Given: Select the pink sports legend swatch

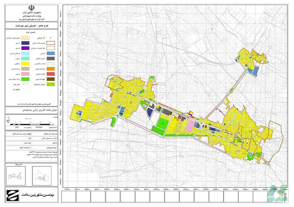Looking at the screenshot, I should tap(25, 74).
